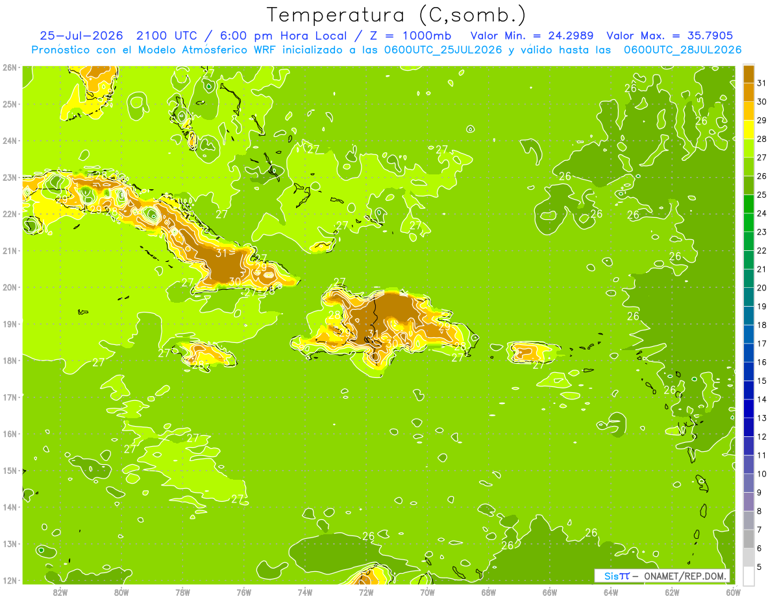The width and height of the screenshot is (779, 601).
Task: Click the 68W longitude axis label
Action: point(488,592)
